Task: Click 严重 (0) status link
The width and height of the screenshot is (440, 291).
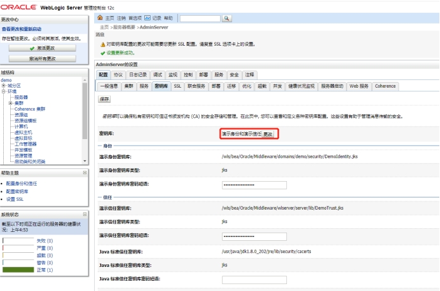Action: [x=45, y=248]
